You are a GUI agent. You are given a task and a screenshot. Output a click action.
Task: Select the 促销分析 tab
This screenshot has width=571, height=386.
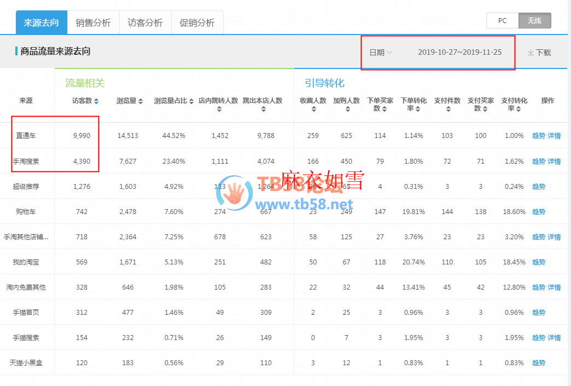pyautogui.click(x=197, y=23)
